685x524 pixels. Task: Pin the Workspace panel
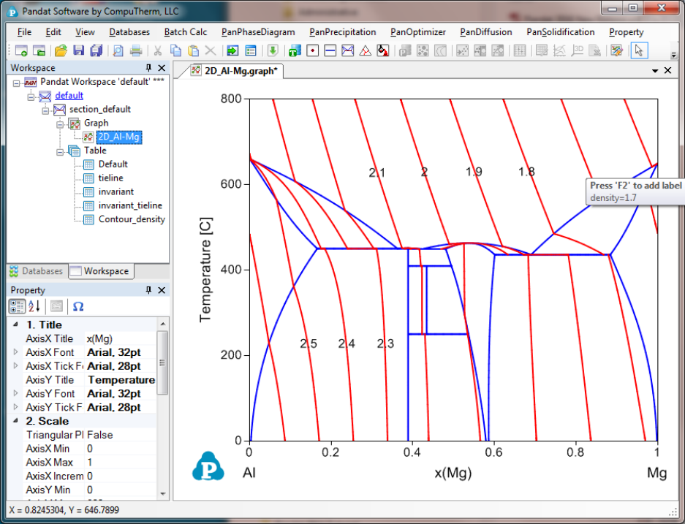[x=148, y=68]
